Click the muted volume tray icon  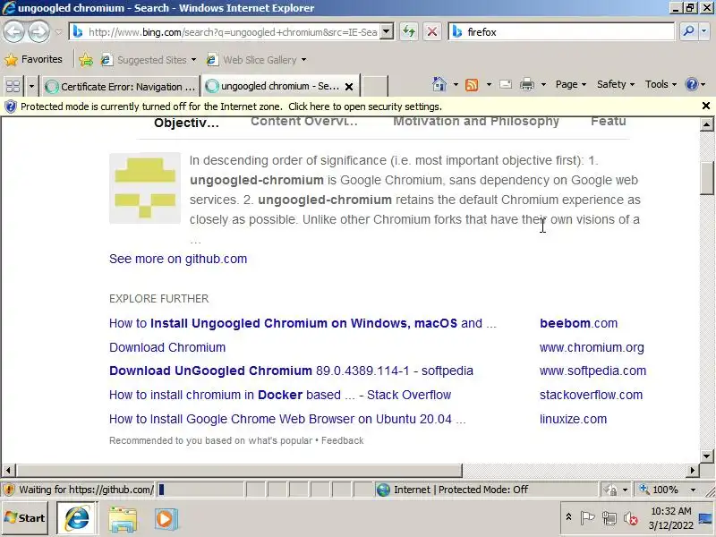coord(631,518)
